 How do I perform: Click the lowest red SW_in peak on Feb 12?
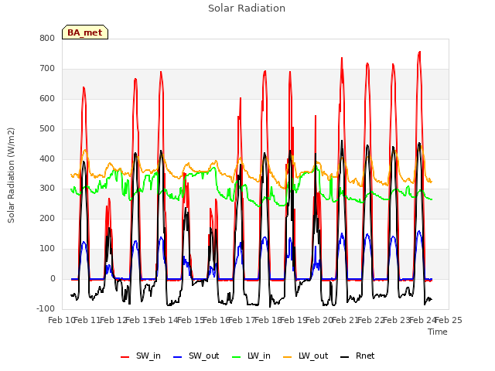[109, 199]
